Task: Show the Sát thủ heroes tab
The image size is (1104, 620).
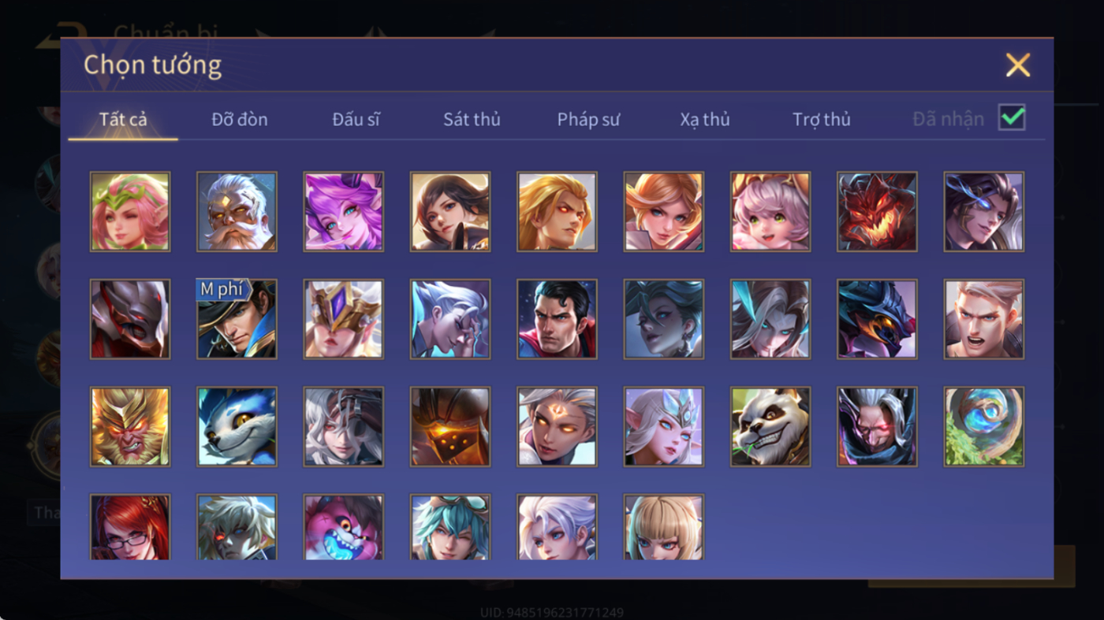Action: [472, 120]
